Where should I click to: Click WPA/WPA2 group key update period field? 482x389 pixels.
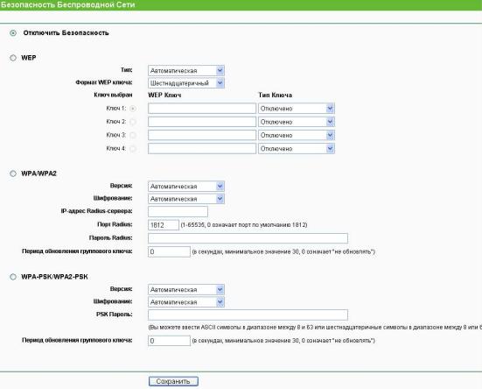tap(169, 251)
